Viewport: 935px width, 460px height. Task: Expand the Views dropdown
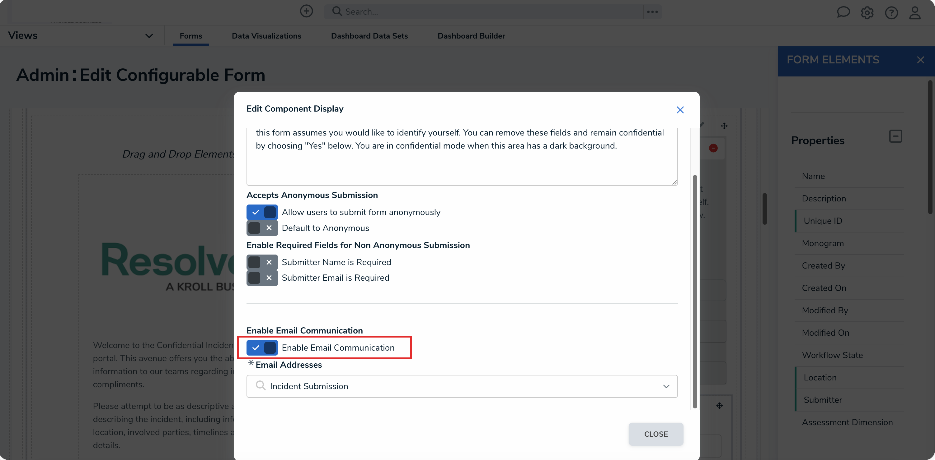(x=148, y=35)
